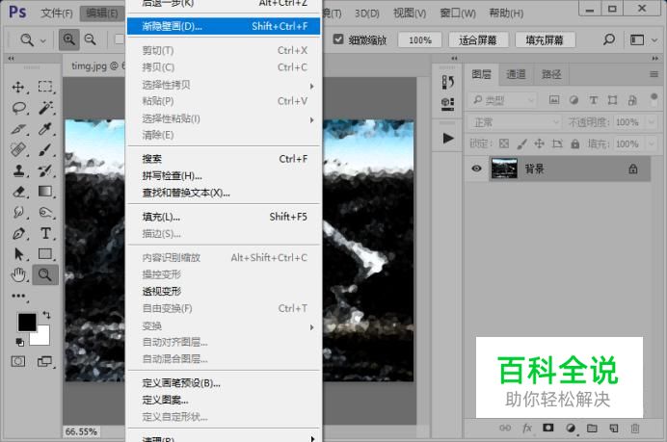This screenshot has height=442, width=667.
Task: Click the Zoom Out options button
Action: [91, 39]
